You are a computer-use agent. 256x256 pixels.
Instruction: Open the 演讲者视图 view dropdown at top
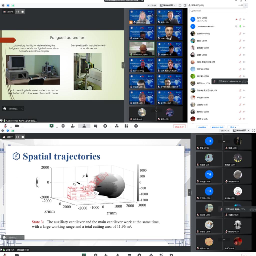click(168, 5)
